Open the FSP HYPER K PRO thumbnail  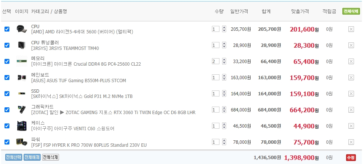[22, 142]
